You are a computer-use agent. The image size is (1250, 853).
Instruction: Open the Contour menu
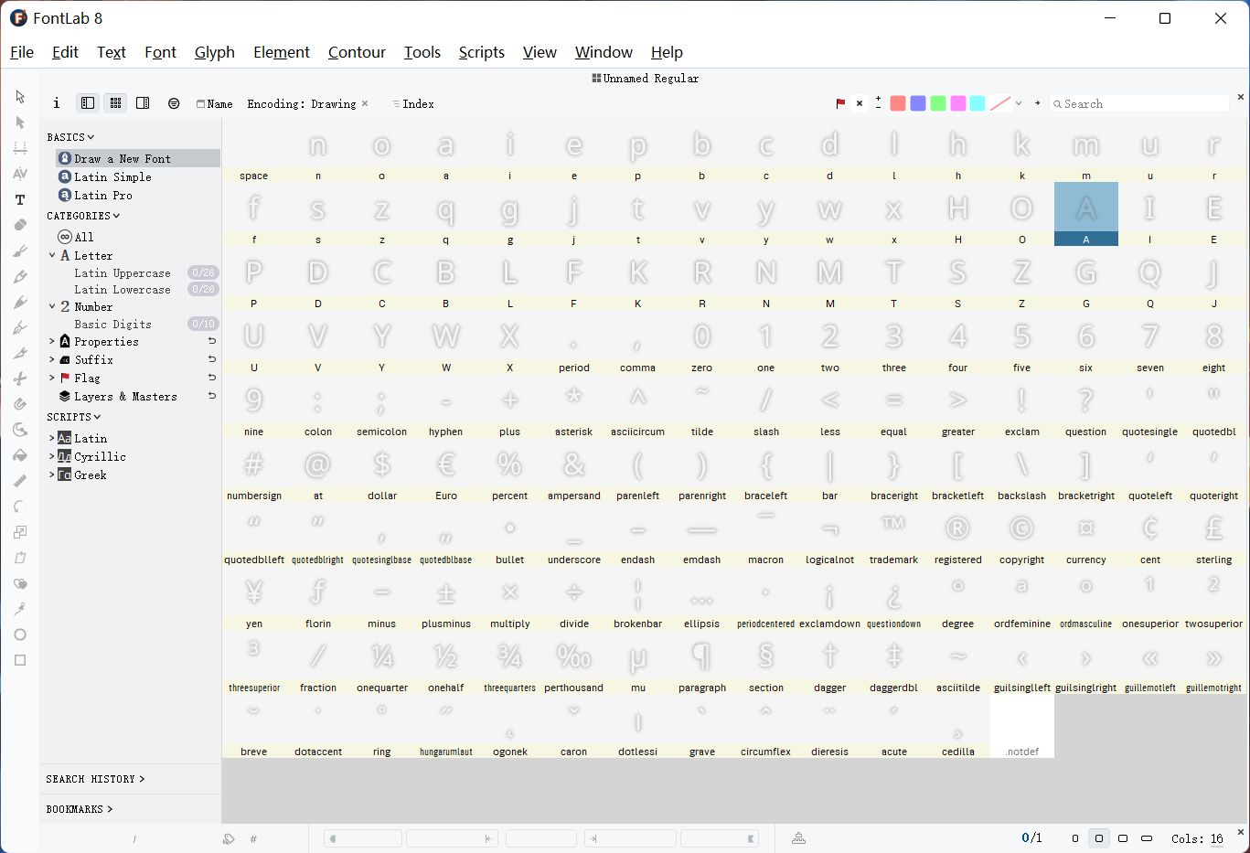pyautogui.click(x=357, y=52)
